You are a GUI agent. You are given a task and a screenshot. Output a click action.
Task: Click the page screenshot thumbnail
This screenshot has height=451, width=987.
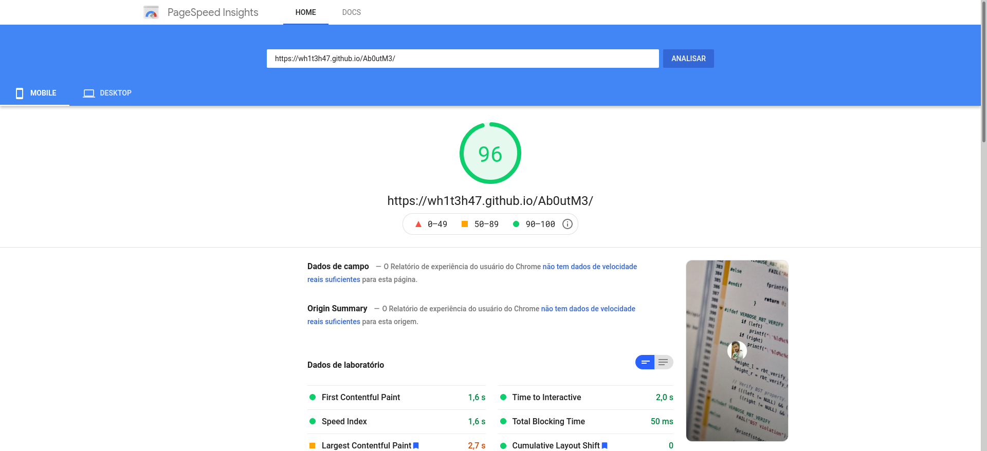[737, 351]
